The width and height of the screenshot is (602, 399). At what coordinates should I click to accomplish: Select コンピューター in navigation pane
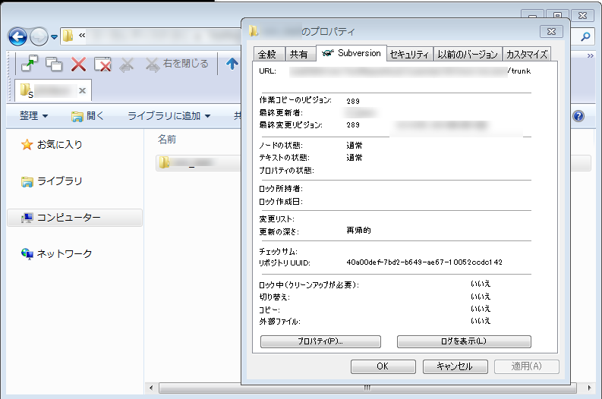click(x=74, y=218)
